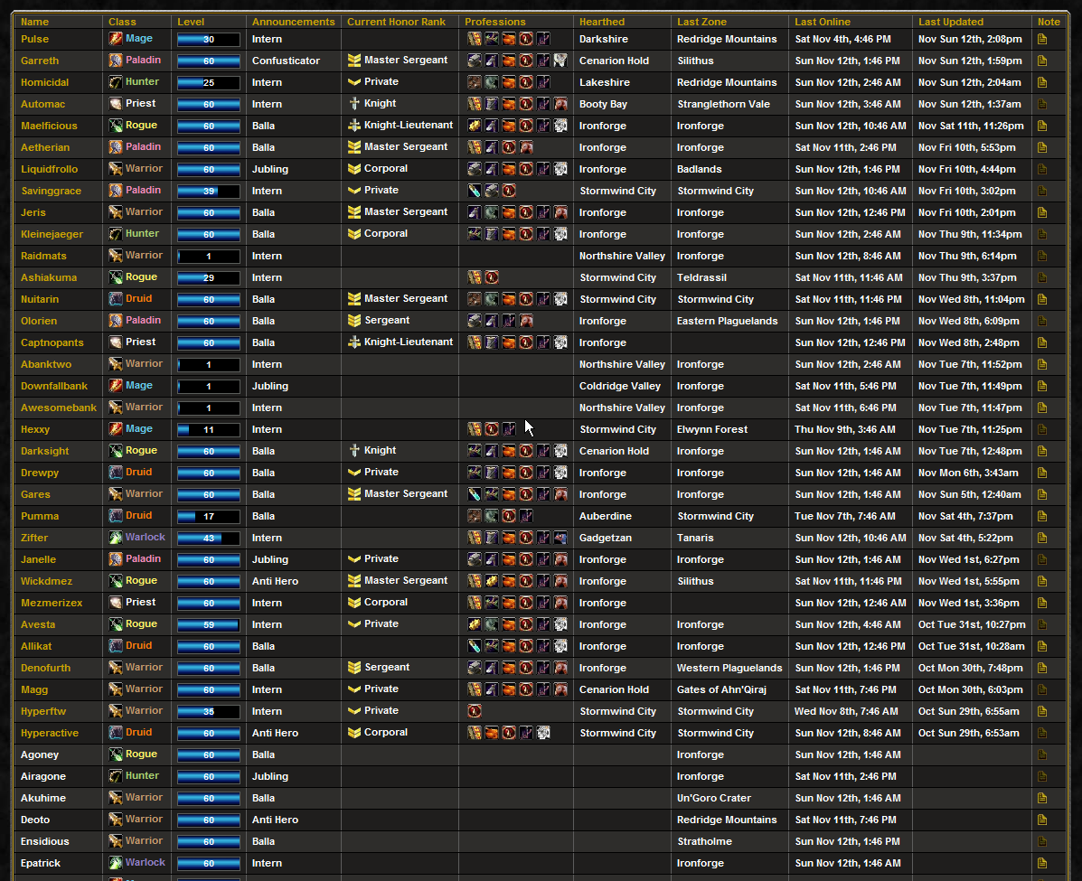Click the Hunter class icon in Homicidal's row
The image size is (1082, 881).
coord(115,82)
